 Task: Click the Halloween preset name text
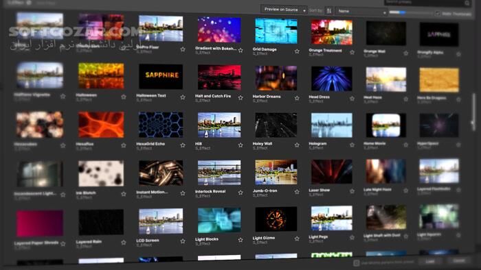(86, 95)
